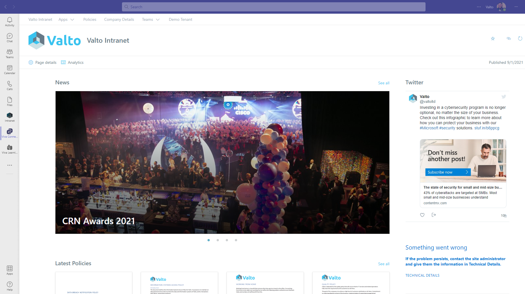The width and height of the screenshot is (525, 294).
Task: Navigate to the Policies tab
Action: point(89,19)
